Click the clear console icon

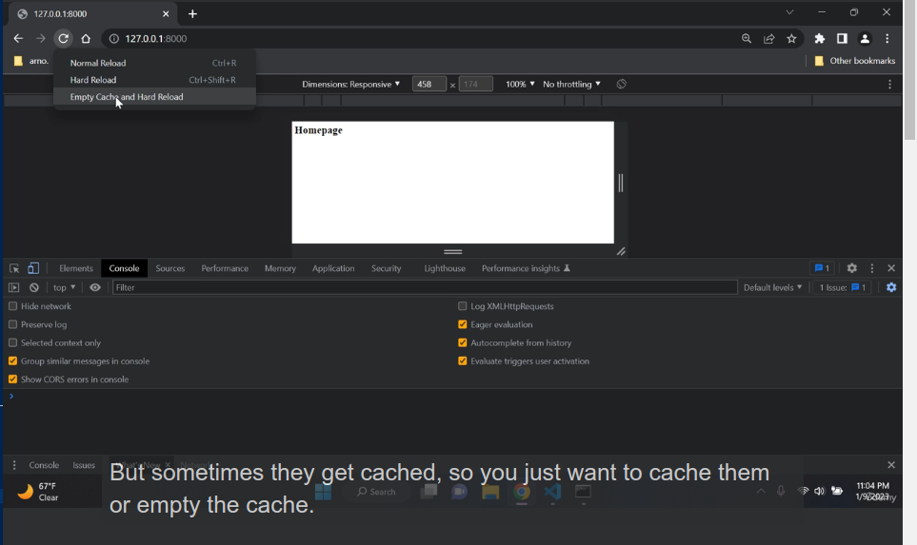click(34, 287)
